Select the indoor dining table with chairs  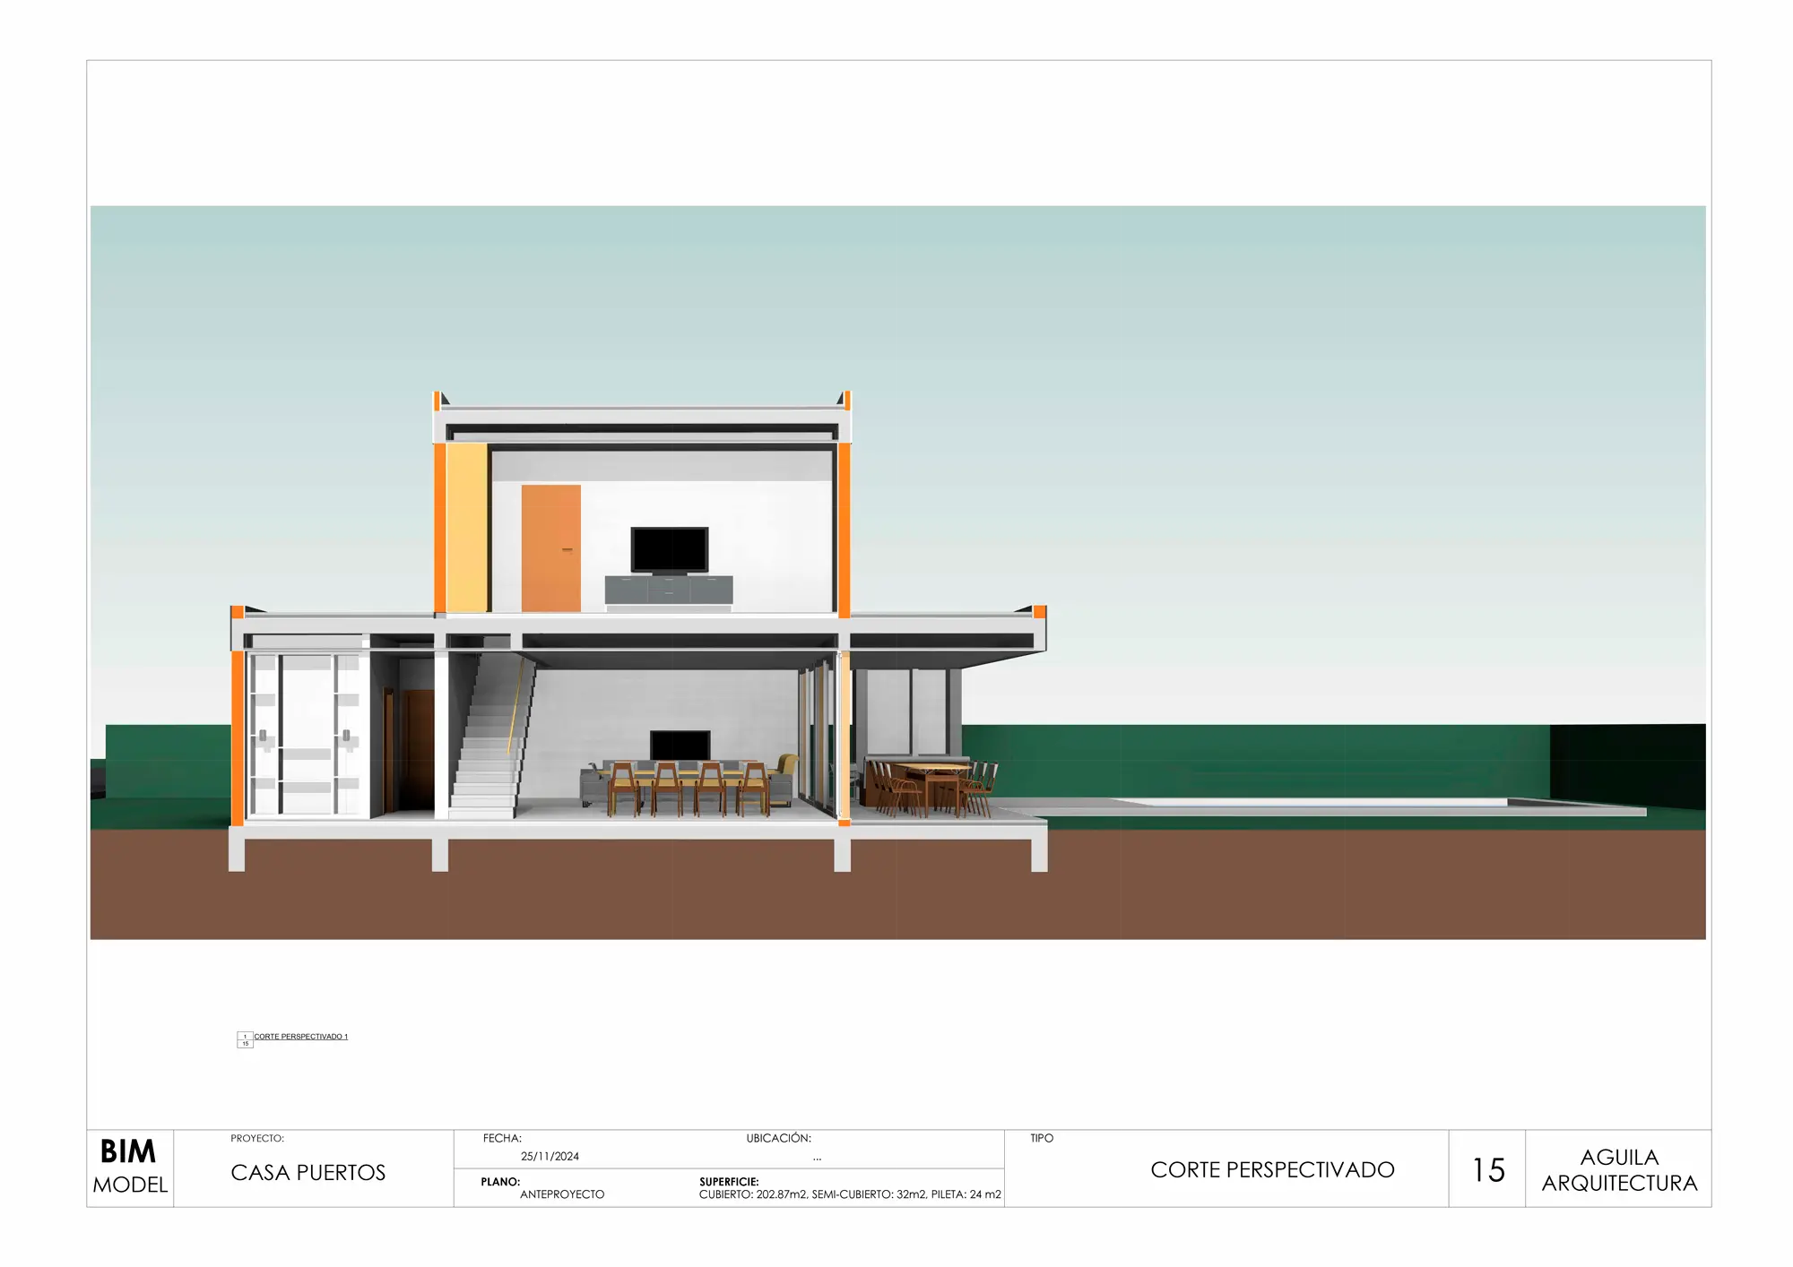[x=690, y=789]
